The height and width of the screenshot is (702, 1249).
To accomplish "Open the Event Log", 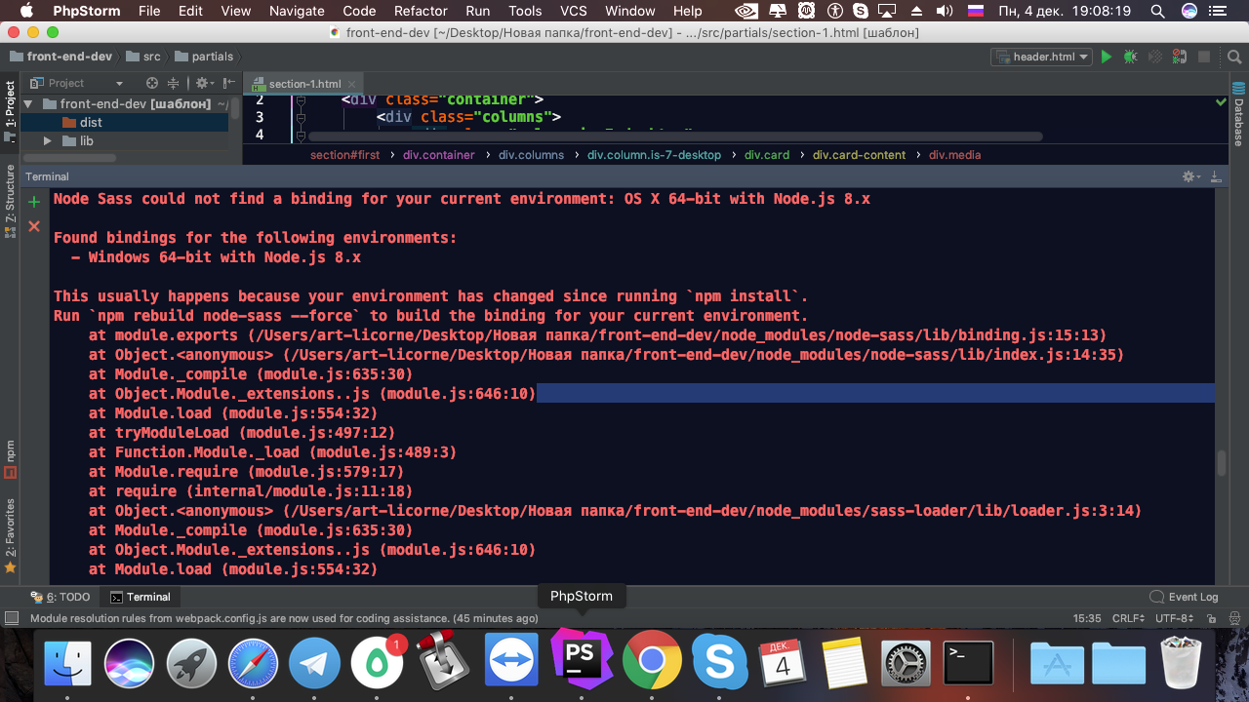I will pyautogui.click(x=1185, y=597).
